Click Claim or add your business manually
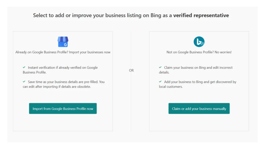265x149 pixels. (199, 108)
